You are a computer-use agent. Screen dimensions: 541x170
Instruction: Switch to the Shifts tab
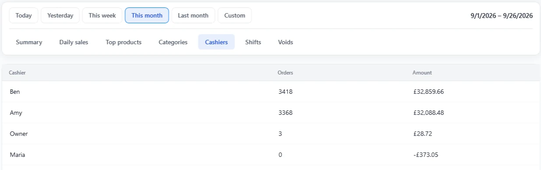(253, 42)
